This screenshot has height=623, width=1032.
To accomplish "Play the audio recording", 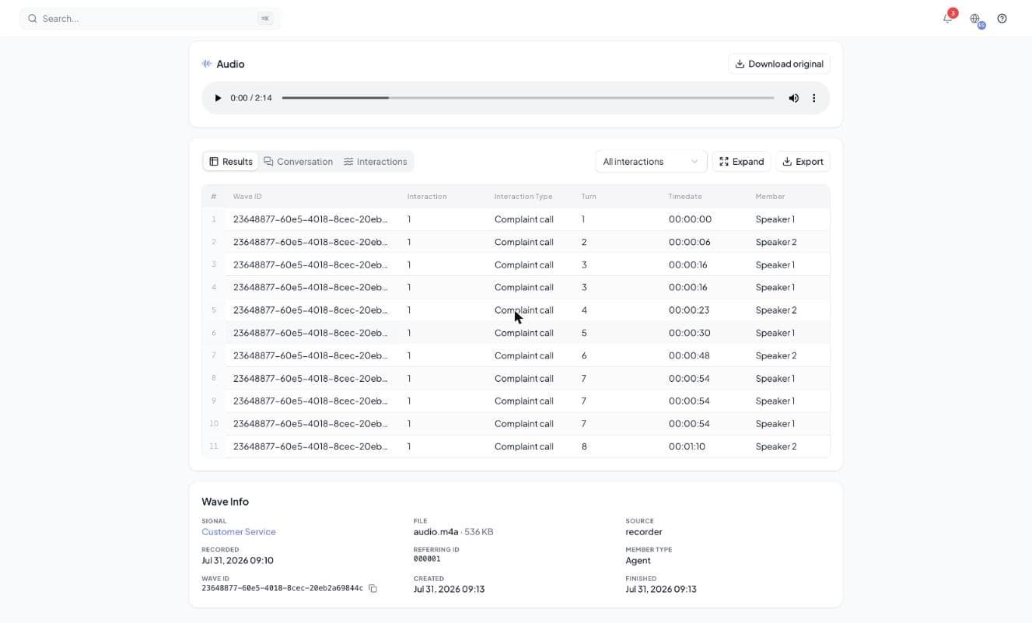I will click(218, 98).
